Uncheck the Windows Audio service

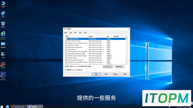(x=66, y=58)
